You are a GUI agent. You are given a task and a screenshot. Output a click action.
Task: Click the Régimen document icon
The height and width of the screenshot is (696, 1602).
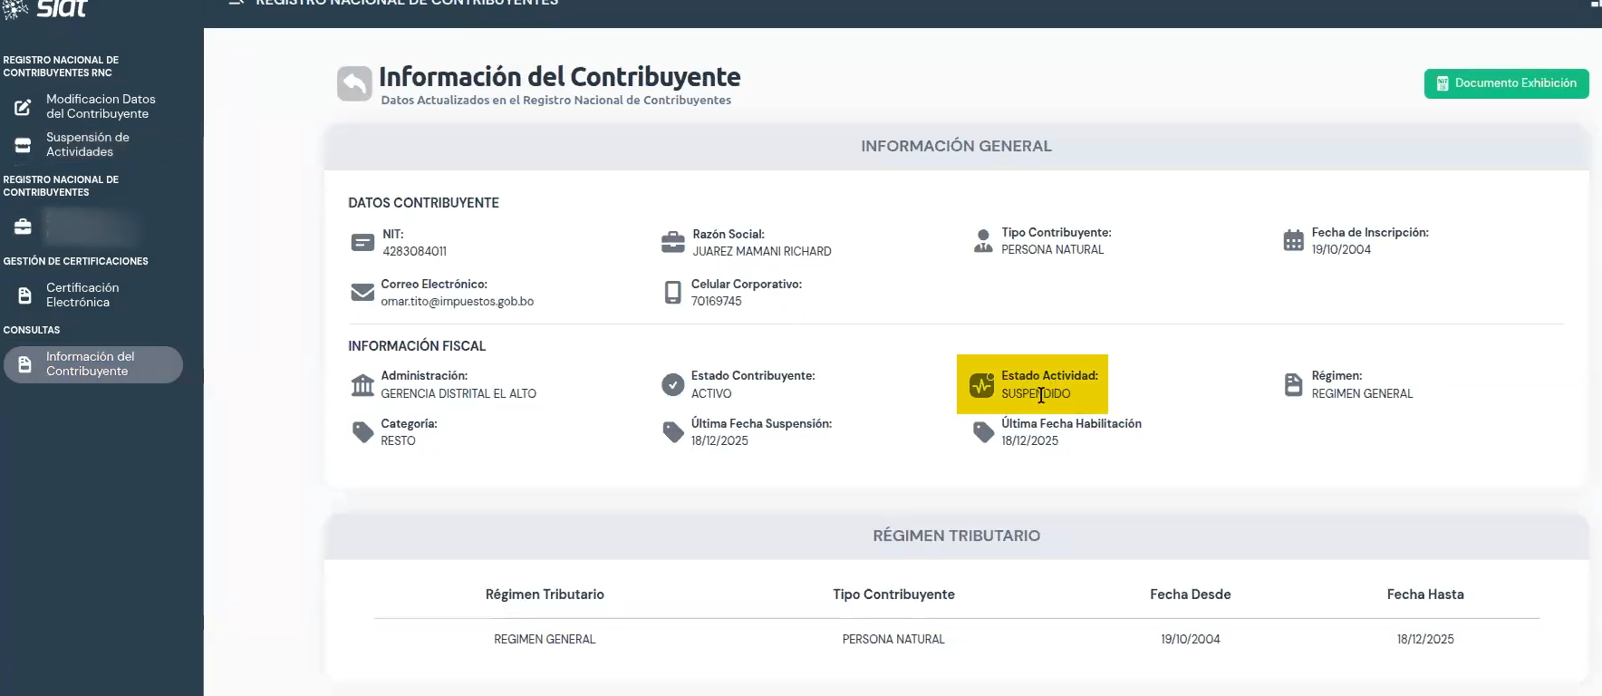(1293, 385)
